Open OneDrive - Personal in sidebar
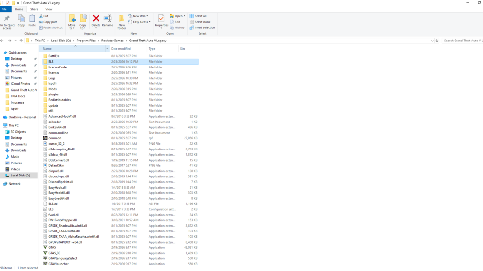483x271 pixels. pos(22,117)
